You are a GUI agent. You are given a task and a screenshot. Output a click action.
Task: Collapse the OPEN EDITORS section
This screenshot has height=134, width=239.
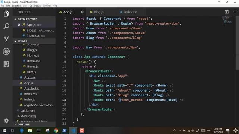[34, 19]
